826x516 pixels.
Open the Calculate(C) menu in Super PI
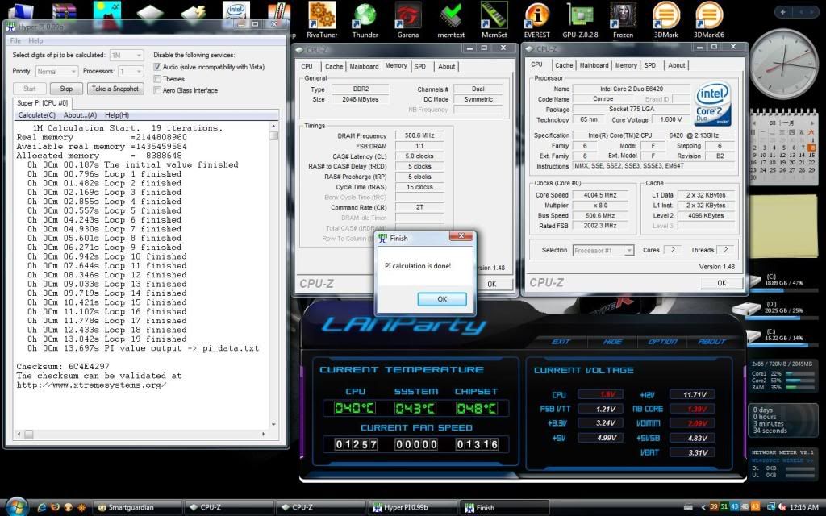click(x=37, y=115)
